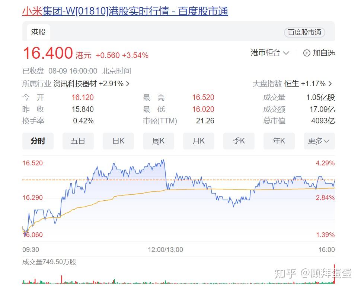Image resolution: width=361 pixels, height=288 pixels.
Task: Select the 年K chart tab
Action: coord(279,141)
